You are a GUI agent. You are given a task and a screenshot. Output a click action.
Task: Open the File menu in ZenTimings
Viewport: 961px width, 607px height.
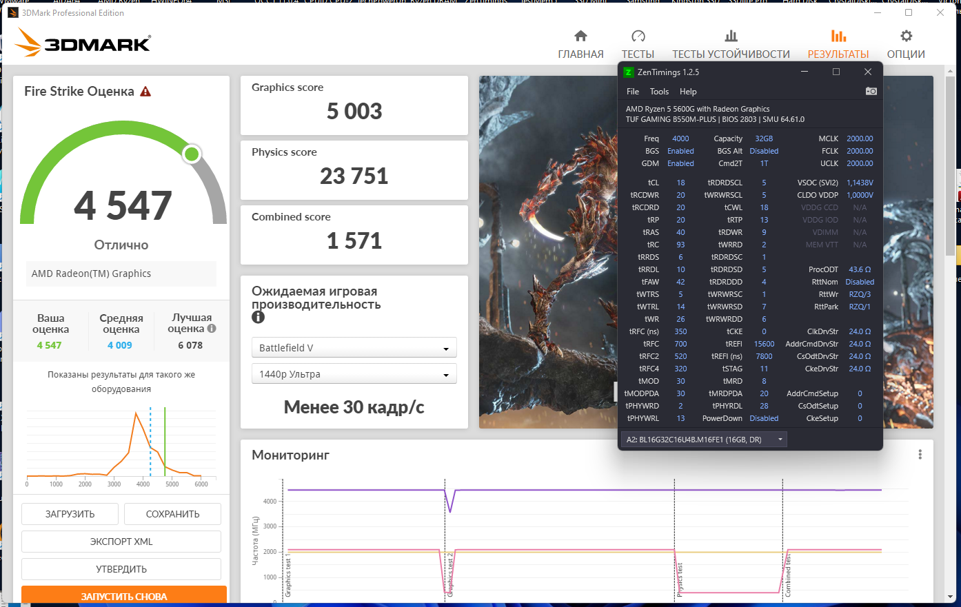(x=633, y=92)
